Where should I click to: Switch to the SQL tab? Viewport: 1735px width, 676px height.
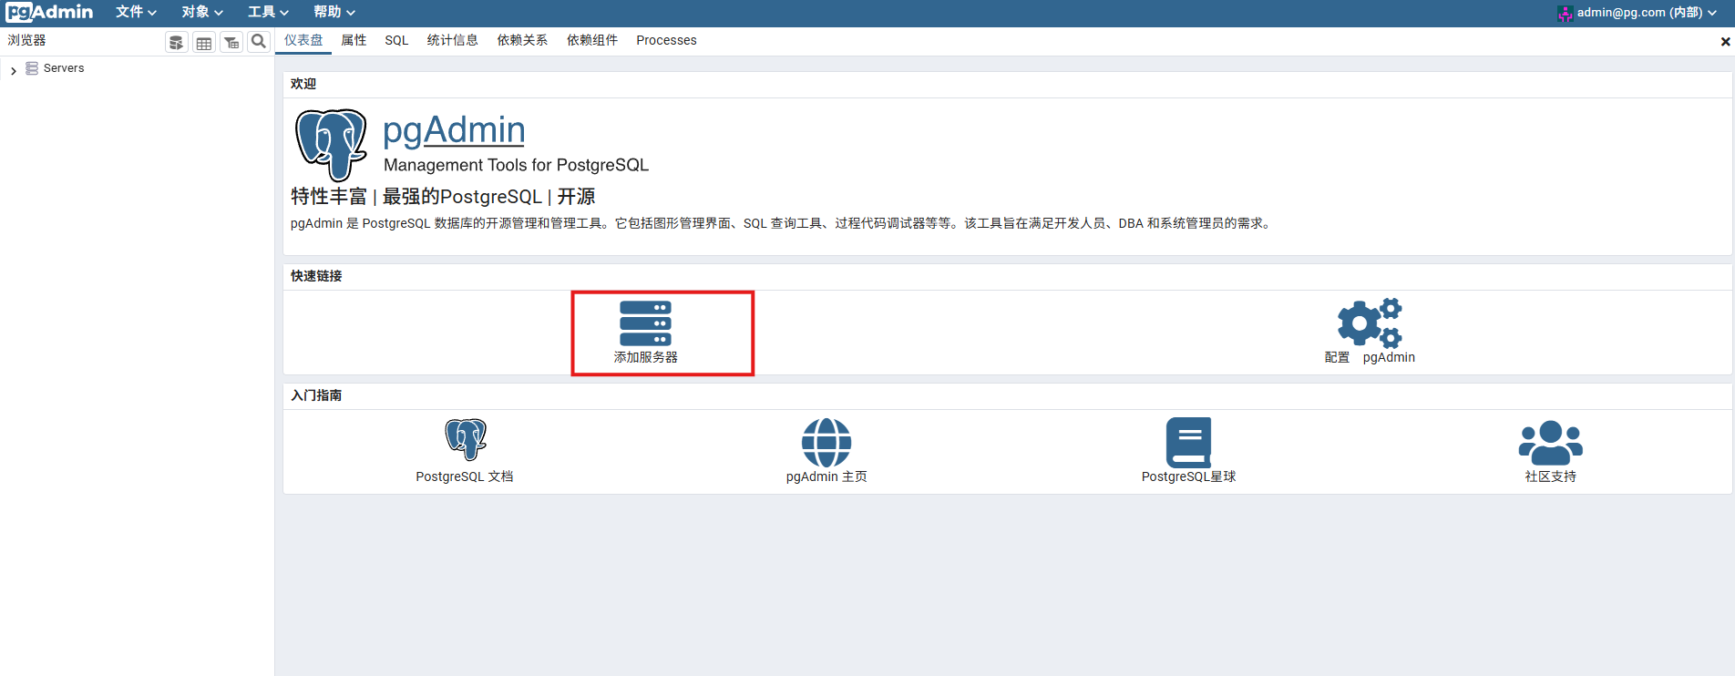396,40
